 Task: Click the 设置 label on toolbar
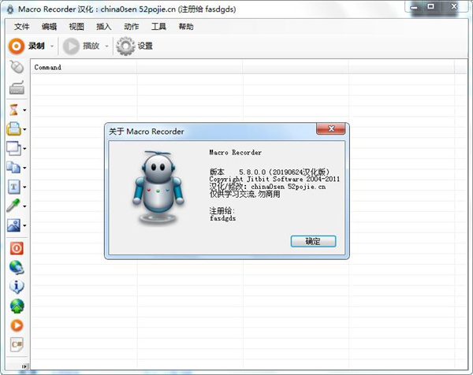click(x=145, y=46)
